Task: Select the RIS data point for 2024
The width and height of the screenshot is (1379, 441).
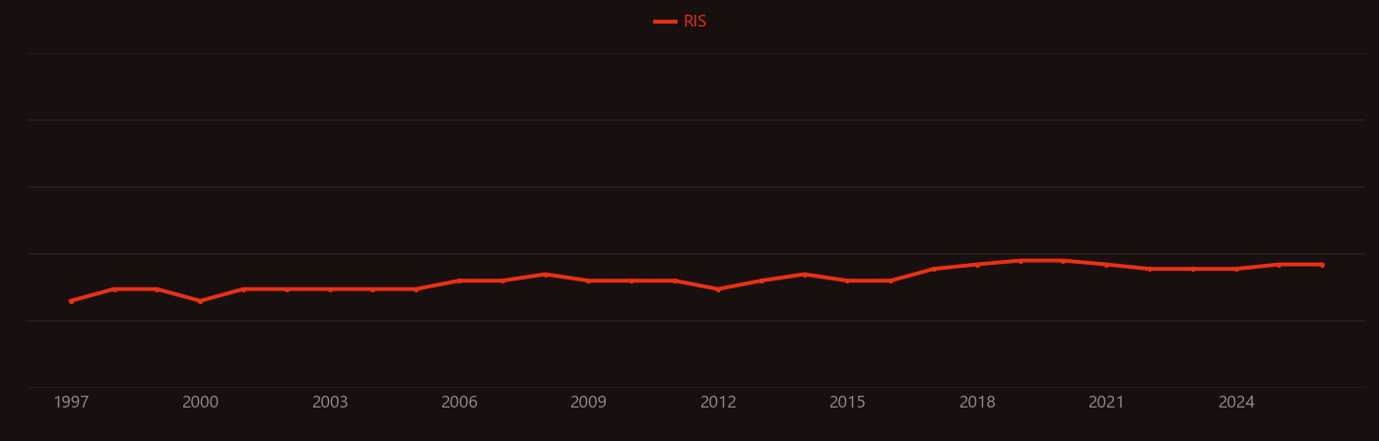Action: [1236, 269]
